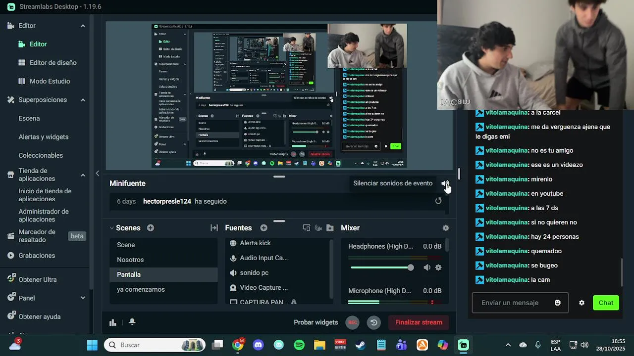Select the Nosotros scene
This screenshot has width=634, height=356.
[163, 260]
